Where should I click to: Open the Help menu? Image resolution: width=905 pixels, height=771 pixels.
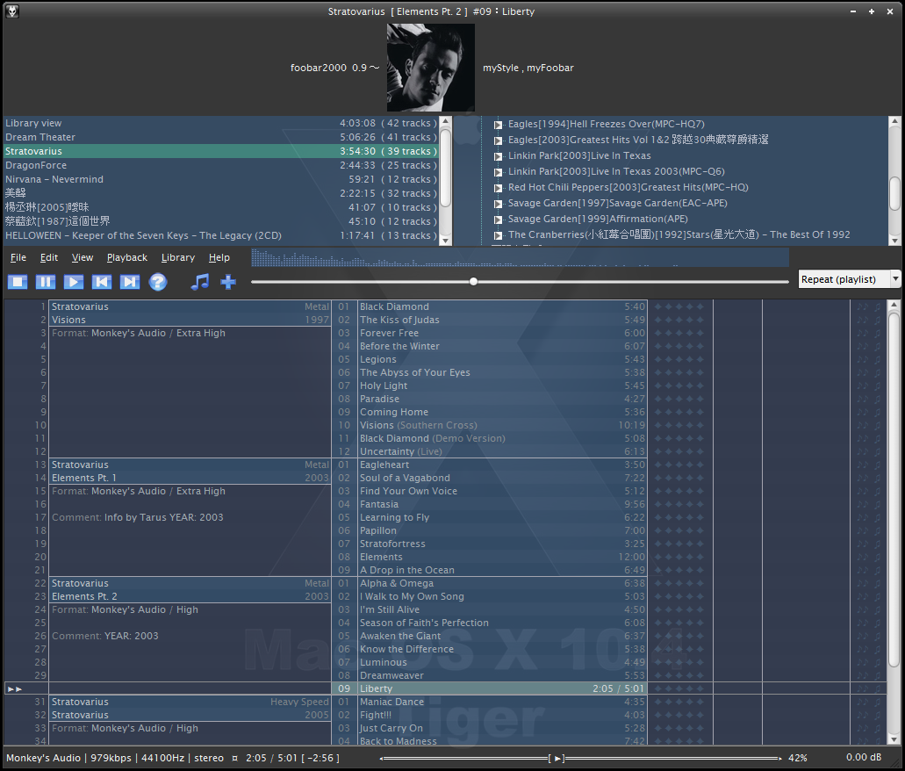[x=219, y=257]
